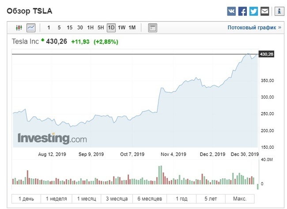Select the 1W interval
The image size is (287, 209).
[x=121, y=28]
